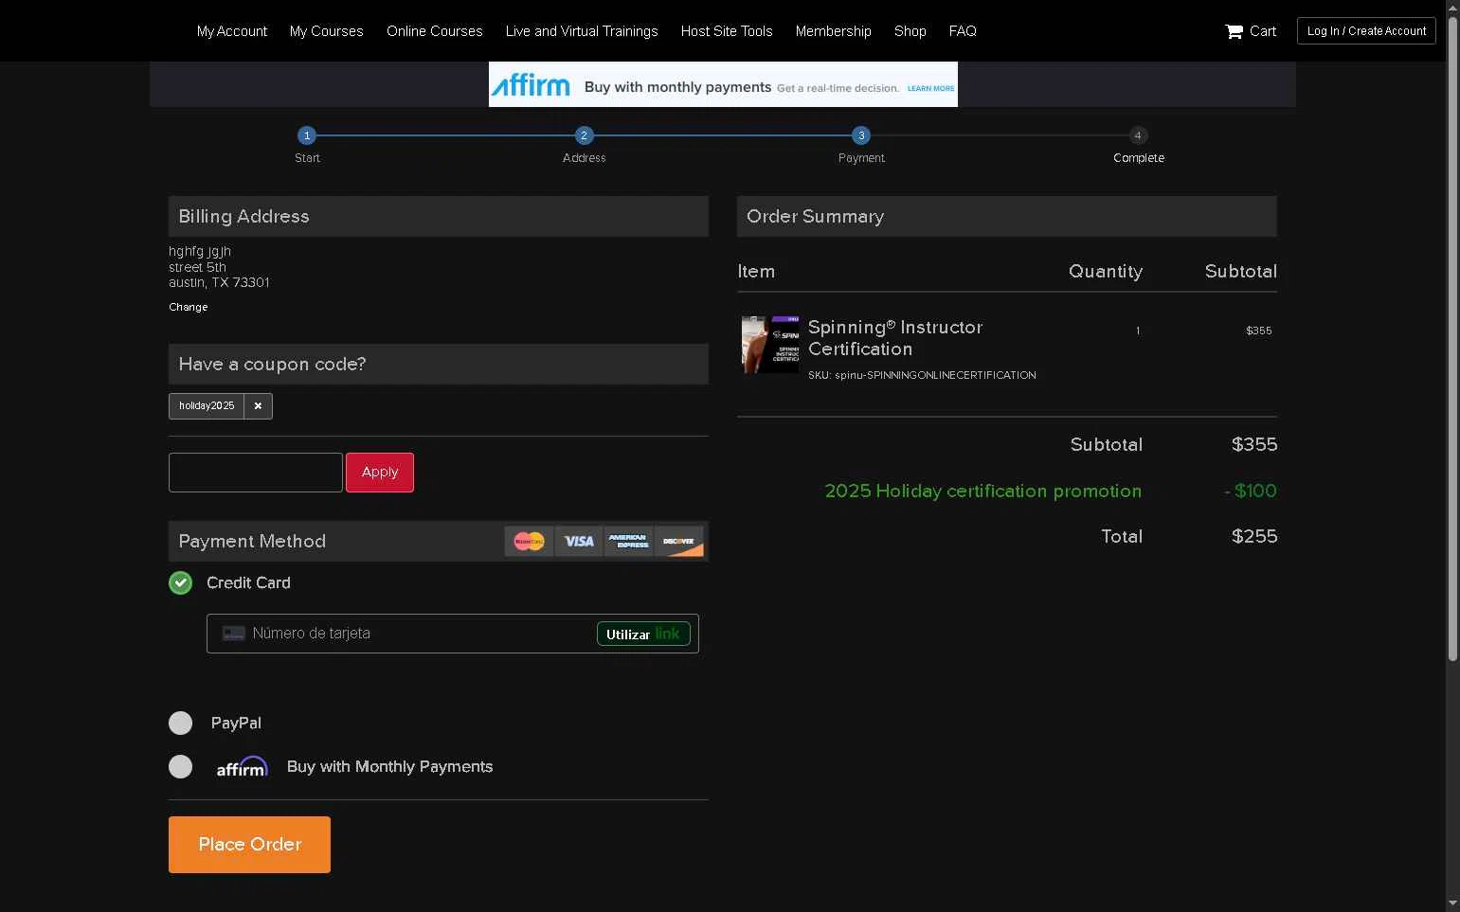Open Live and Virtual Trainings
The height and width of the screenshot is (912, 1460).
(x=582, y=31)
